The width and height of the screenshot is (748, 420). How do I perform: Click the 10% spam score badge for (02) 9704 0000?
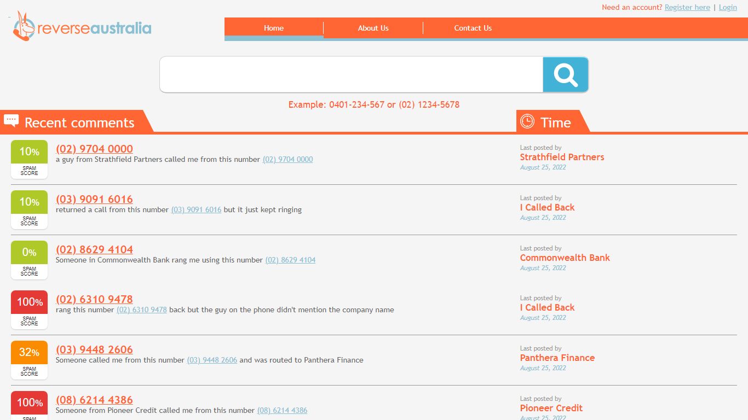click(29, 159)
